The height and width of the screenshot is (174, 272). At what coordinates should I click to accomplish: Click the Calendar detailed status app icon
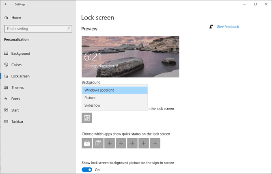[x=87, y=118]
